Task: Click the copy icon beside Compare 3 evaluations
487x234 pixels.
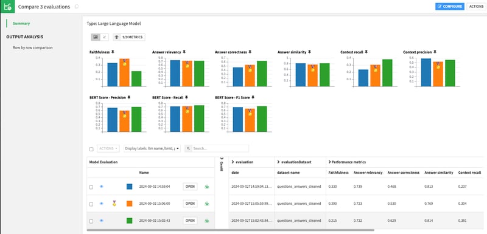Action: point(77,7)
